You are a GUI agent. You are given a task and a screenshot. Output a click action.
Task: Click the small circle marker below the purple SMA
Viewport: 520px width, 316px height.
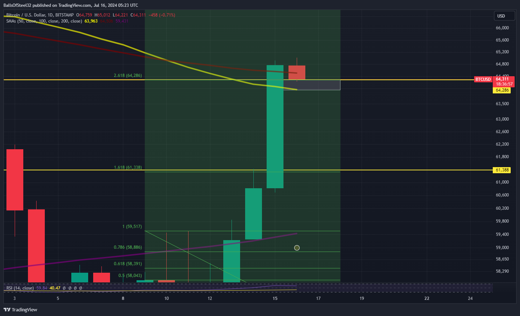pos(297,248)
